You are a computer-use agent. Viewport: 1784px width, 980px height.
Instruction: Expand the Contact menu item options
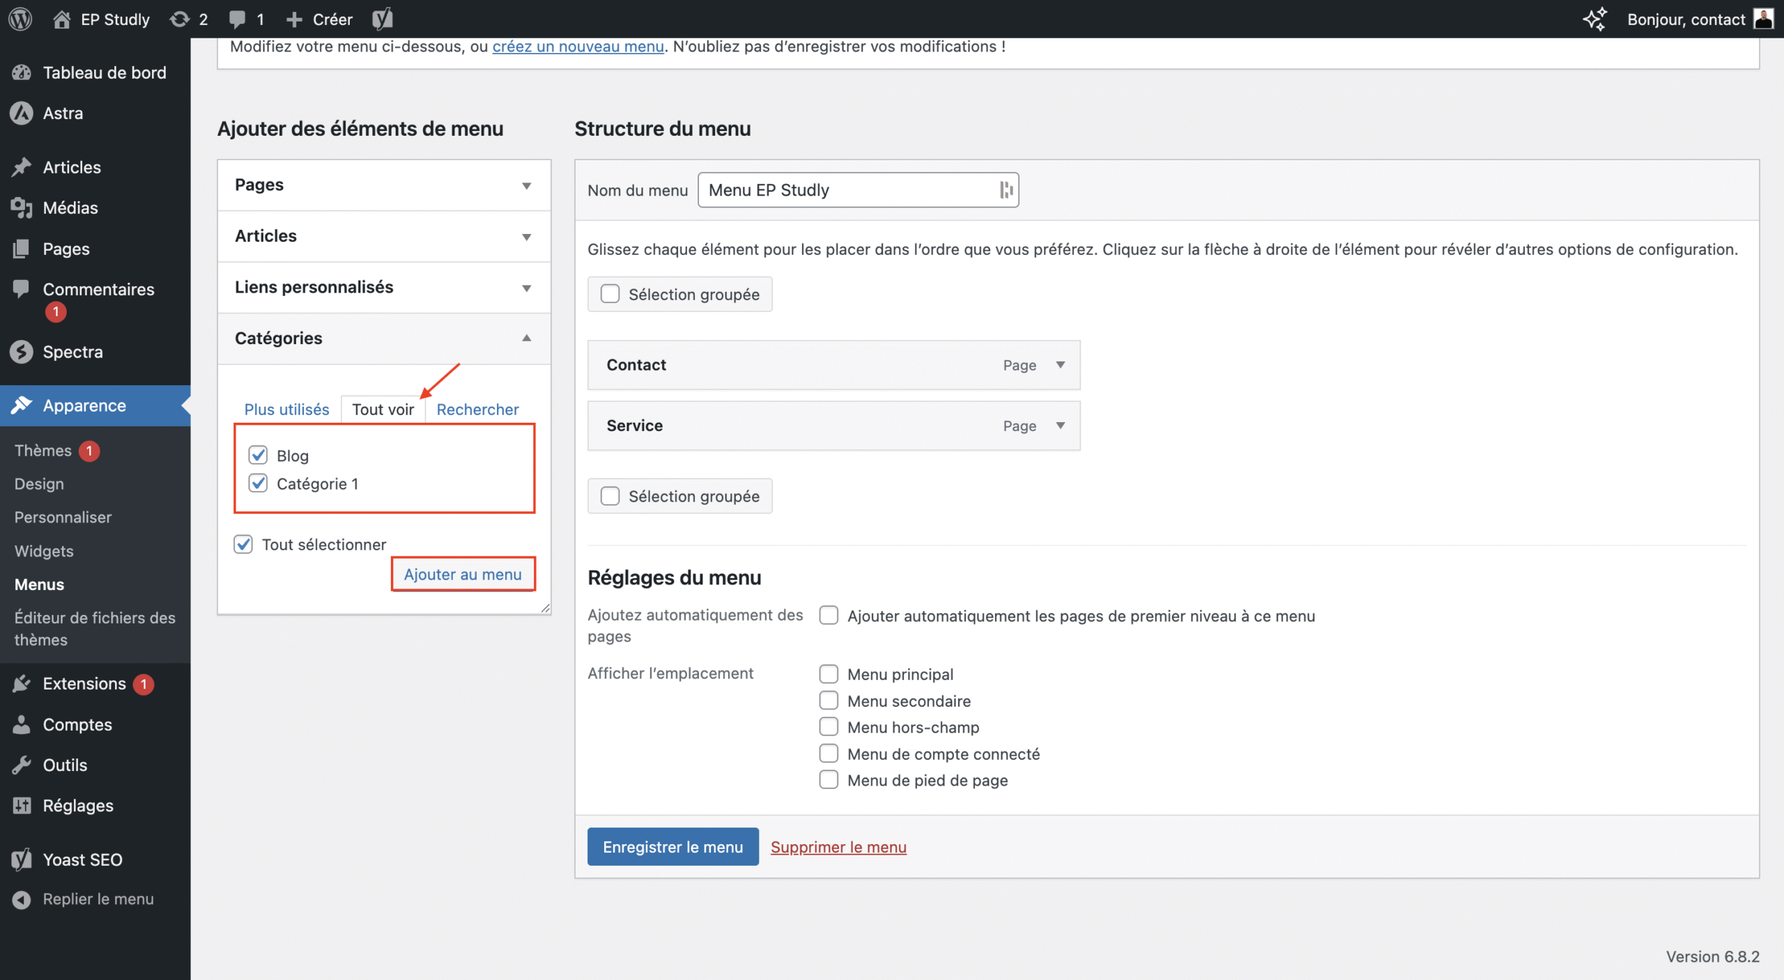coord(1060,365)
